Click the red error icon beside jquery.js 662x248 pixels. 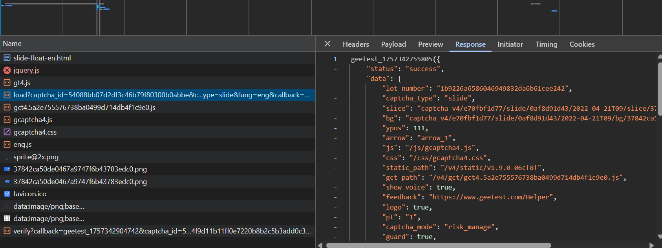click(x=7, y=70)
